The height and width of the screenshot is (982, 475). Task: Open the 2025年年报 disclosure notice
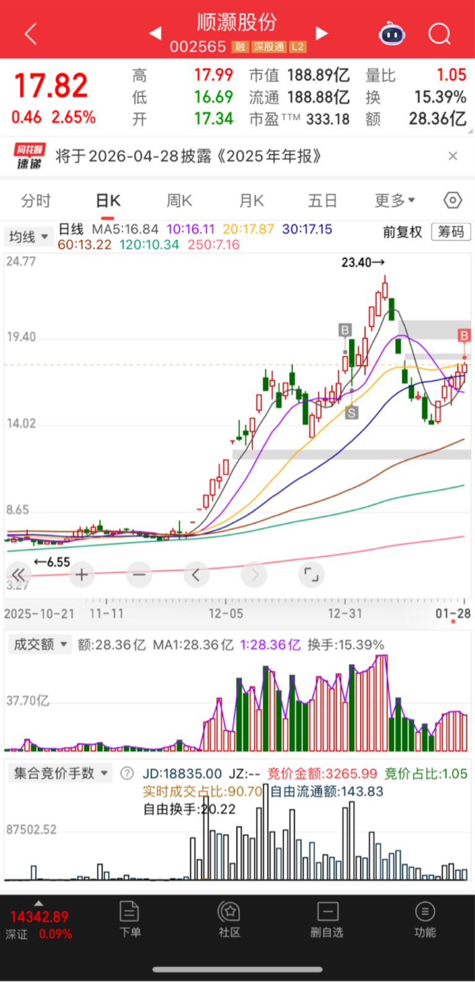[x=188, y=156]
